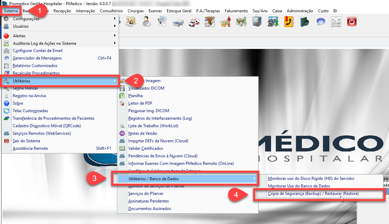
Task: Open the Faturamento menu
Action: point(236,11)
